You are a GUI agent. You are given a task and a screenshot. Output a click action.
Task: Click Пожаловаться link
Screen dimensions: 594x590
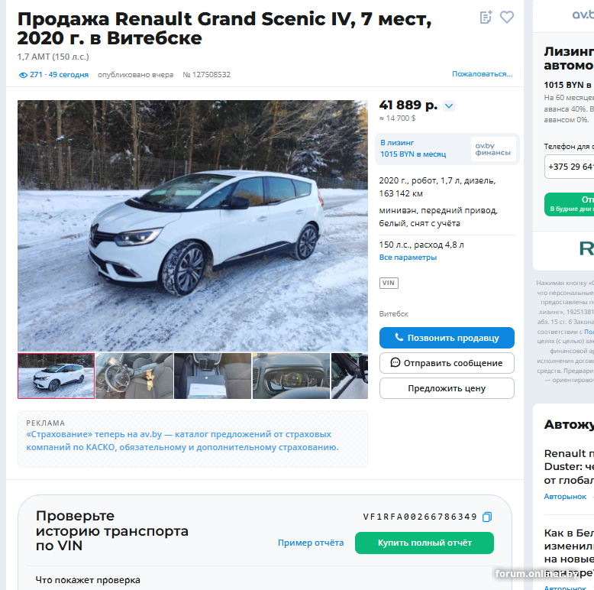pyautogui.click(x=482, y=74)
